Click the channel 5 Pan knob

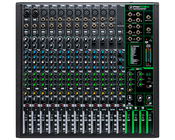tap(60, 99)
